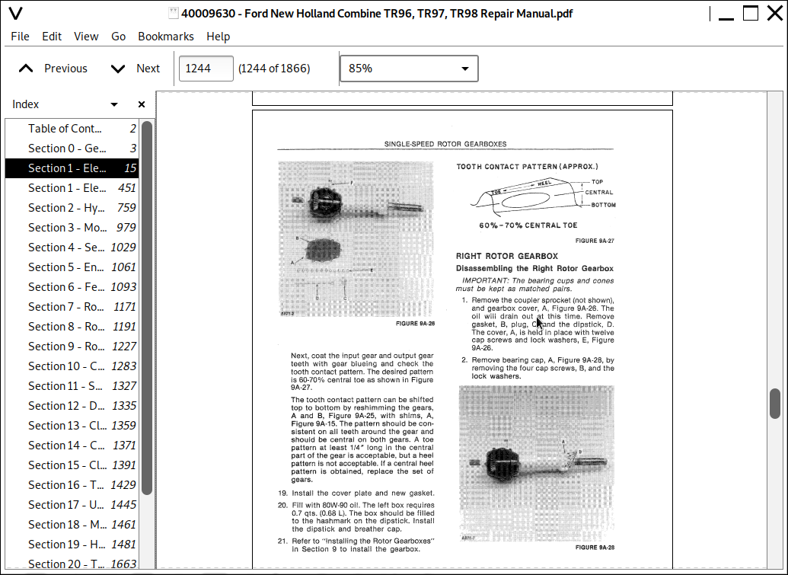Click the window menu logo in the title bar
The image size is (788, 575).
[x=15, y=13]
